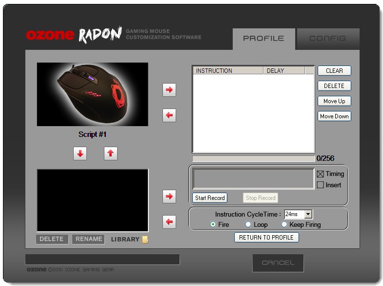Click the right arrow beside the mouse image
The height and width of the screenshot is (286, 383).
[x=169, y=90]
